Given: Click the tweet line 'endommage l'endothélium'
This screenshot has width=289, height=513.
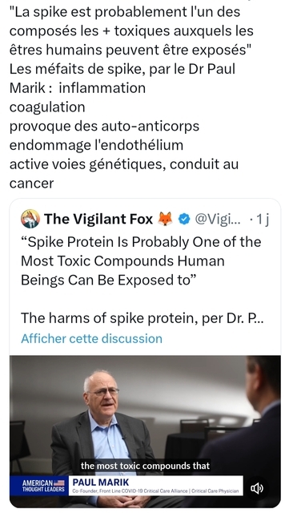Looking at the screenshot, I should pyautogui.click(x=96, y=145).
